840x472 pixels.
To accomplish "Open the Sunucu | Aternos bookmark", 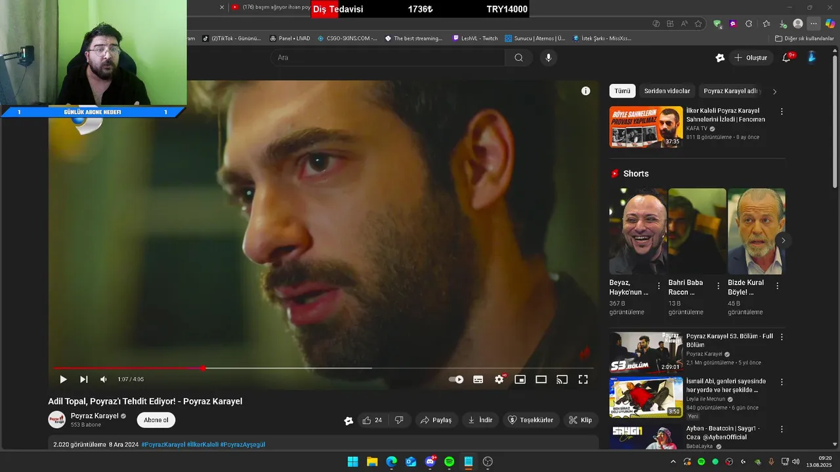I will click(535, 39).
